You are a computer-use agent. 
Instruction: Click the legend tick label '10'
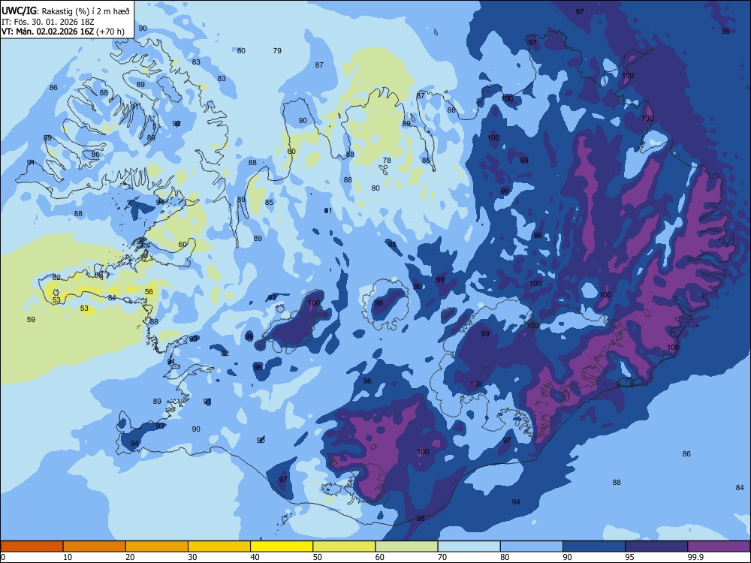[68, 557]
